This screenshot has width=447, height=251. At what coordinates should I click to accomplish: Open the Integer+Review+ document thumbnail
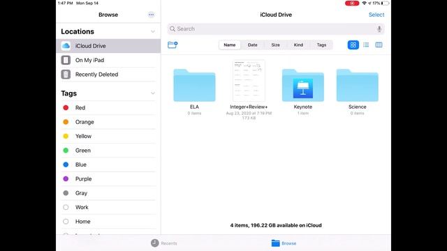point(249,81)
